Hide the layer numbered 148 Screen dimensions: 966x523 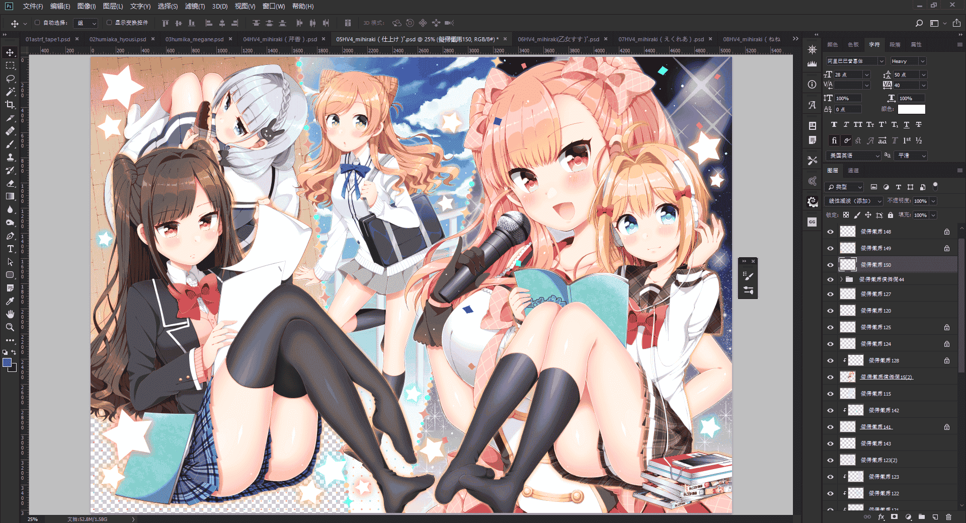click(831, 232)
